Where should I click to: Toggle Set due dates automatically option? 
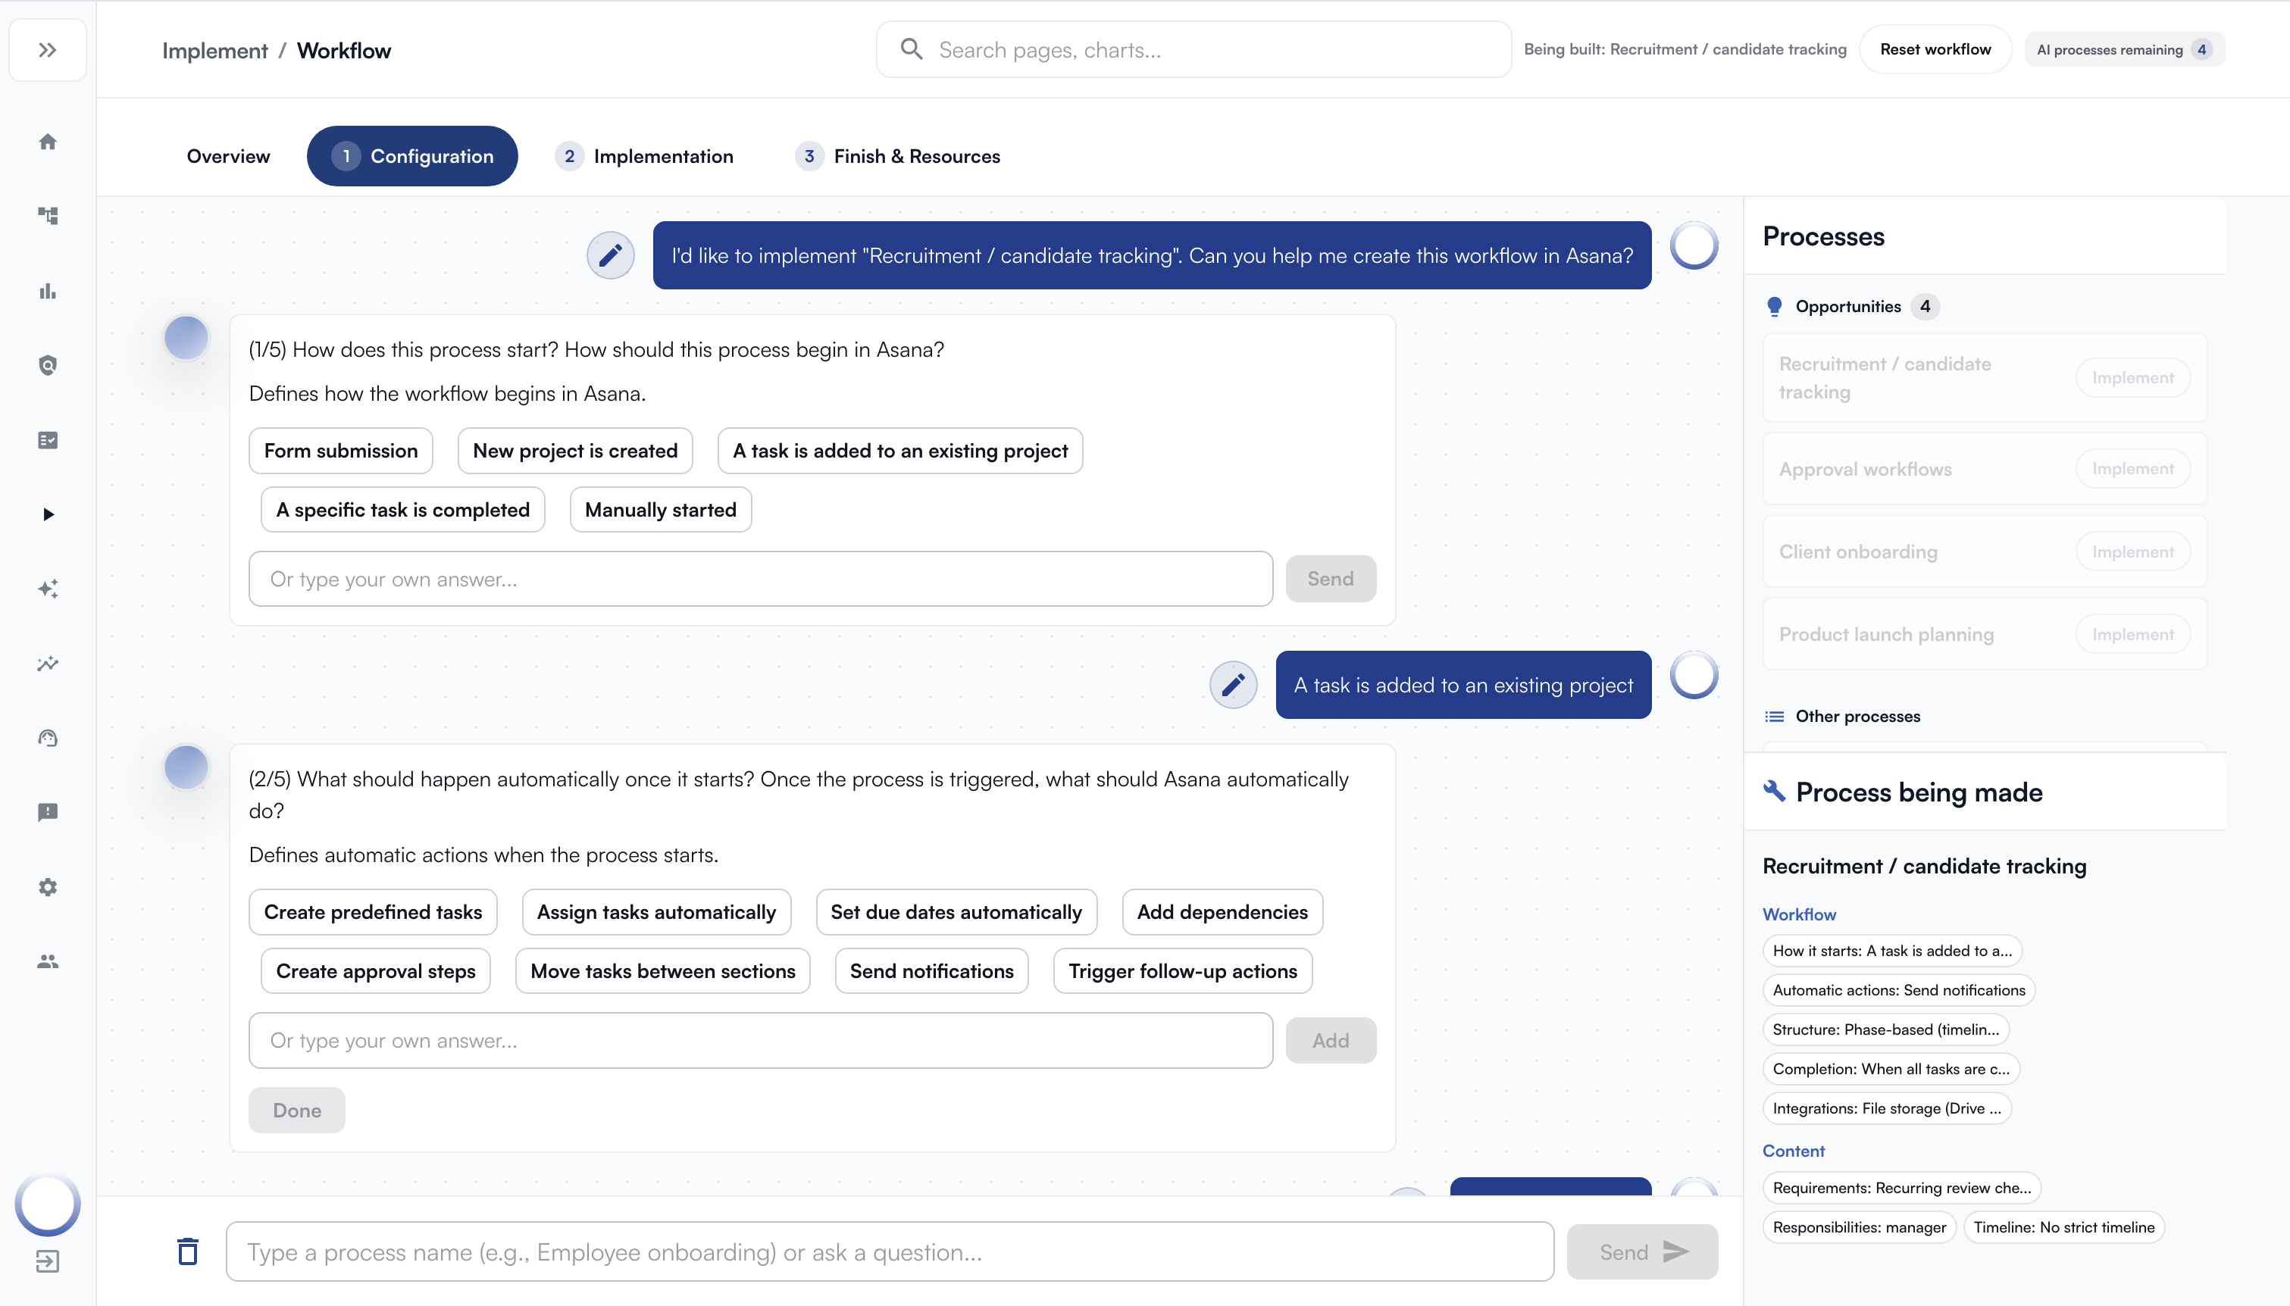(x=956, y=912)
